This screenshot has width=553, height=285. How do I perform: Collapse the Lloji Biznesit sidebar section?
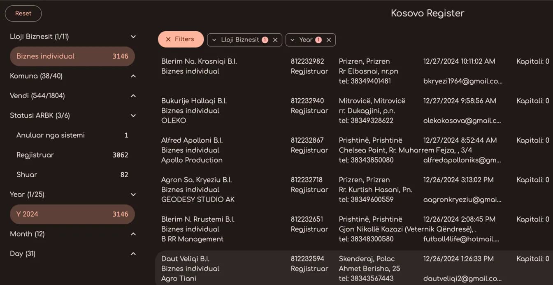[x=133, y=37]
